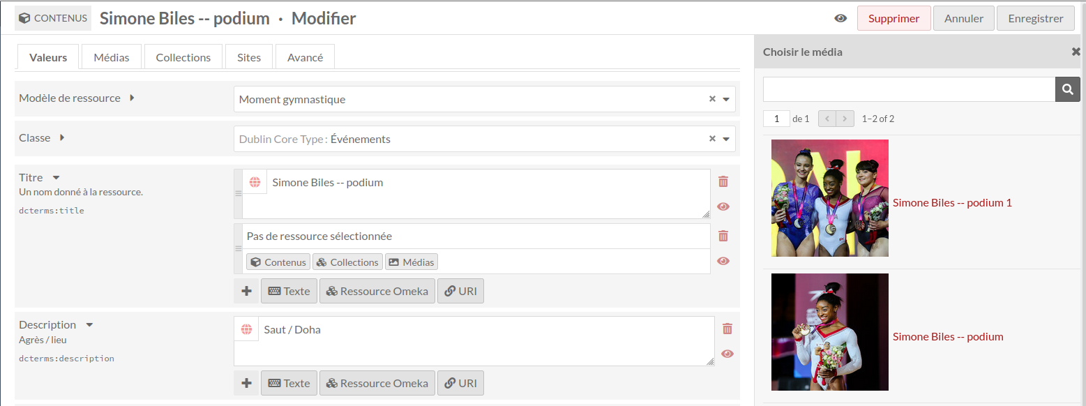This screenshot has width=1086, height=406.
Task: Toggle visibility of the Saut / Doha description
Action: click(727, 354)
